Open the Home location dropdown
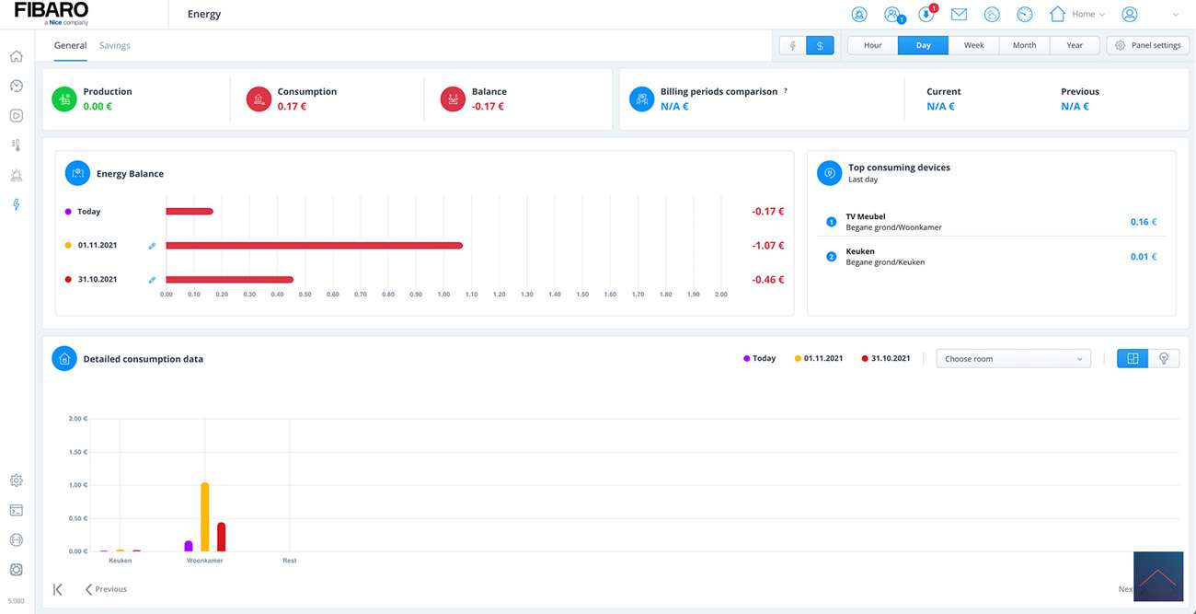1196x614 pixels. [x=1077, y=15]
